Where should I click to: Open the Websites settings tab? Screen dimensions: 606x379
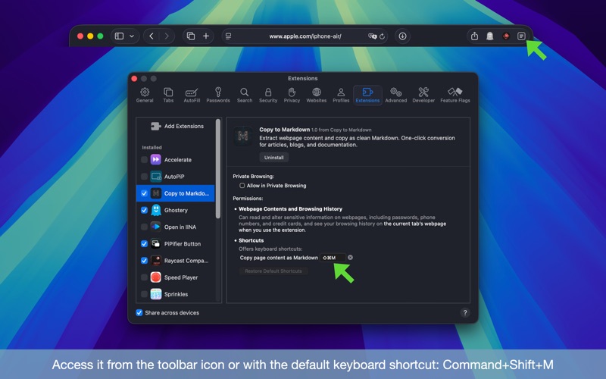click(x=316, y=95)
